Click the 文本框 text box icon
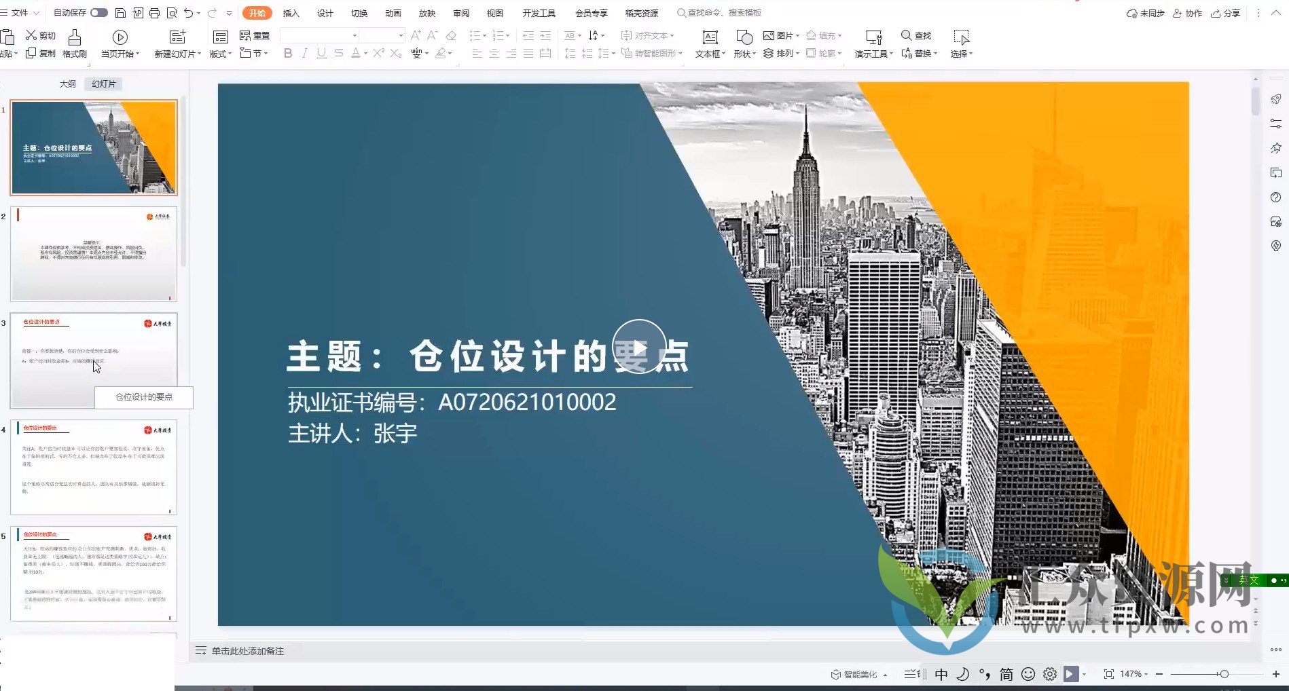 pyautogui.click(x=710, y=37)
